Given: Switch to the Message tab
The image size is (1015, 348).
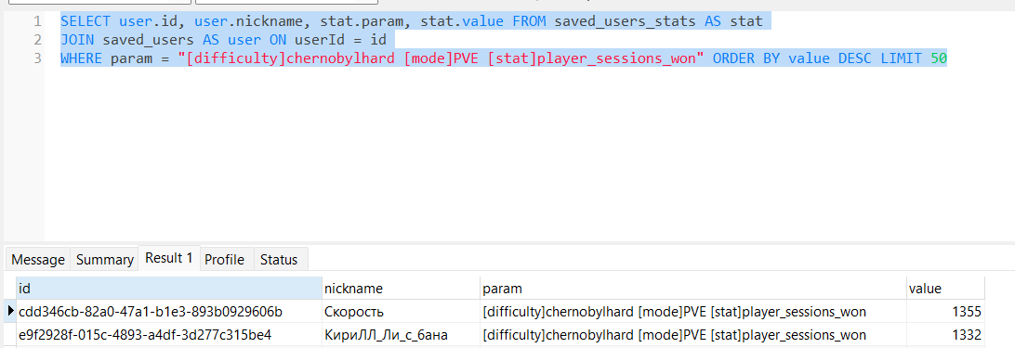Looking at the screenshot, I should 38,260.
